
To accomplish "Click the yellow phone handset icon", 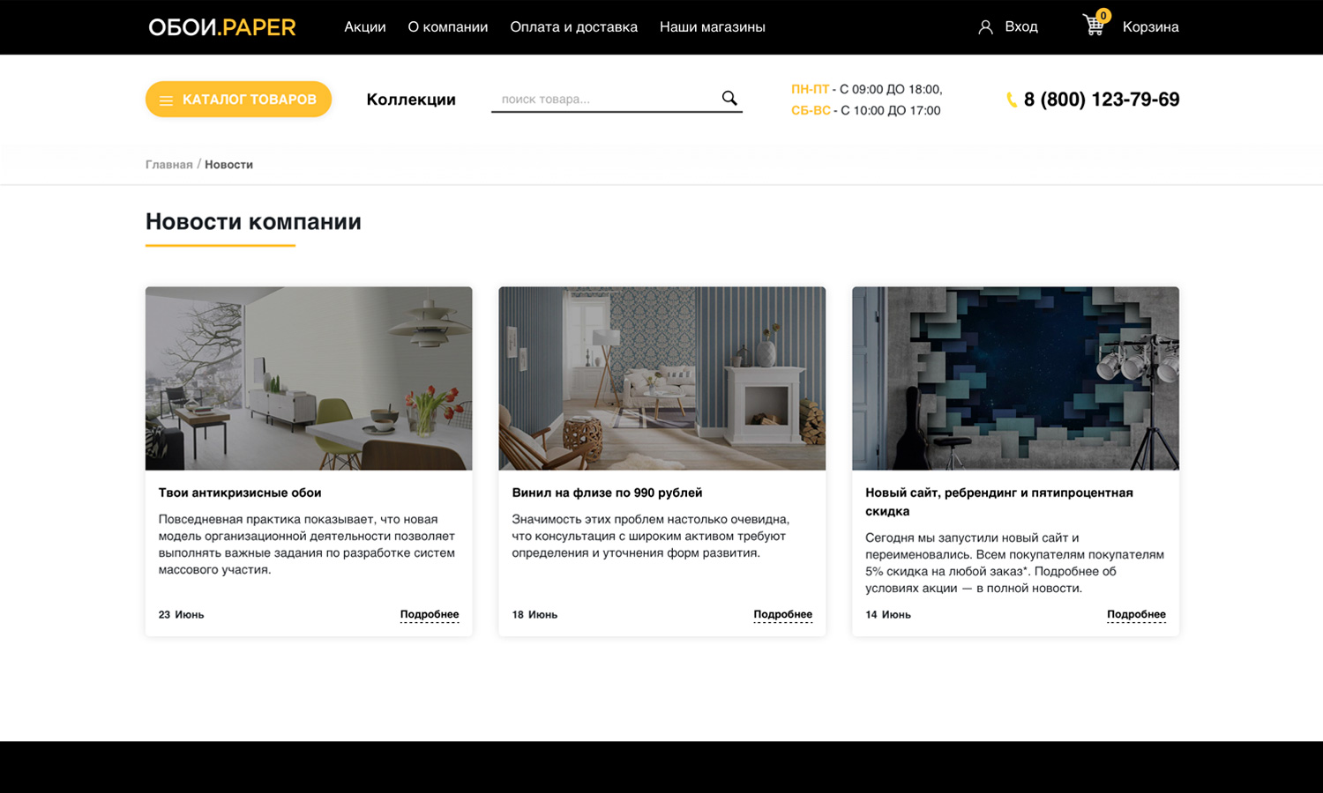I will coord(1012,100).
